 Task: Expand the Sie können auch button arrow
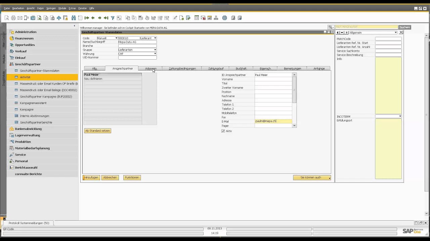click(x=329, y=178)
